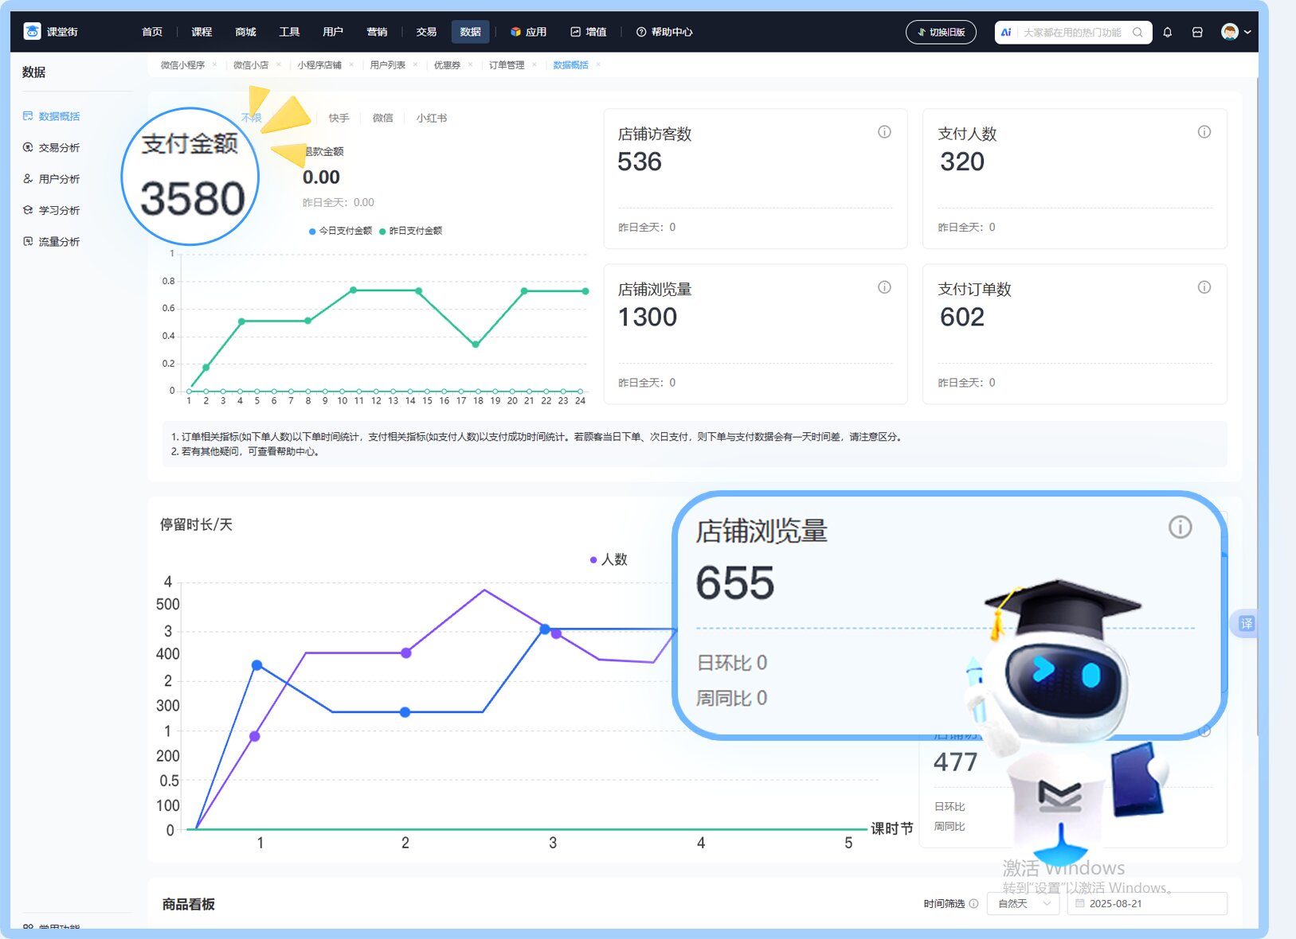Switch to the 用户列表 page tab
This screenshot has width=1296, height=939.
(387, 65)
